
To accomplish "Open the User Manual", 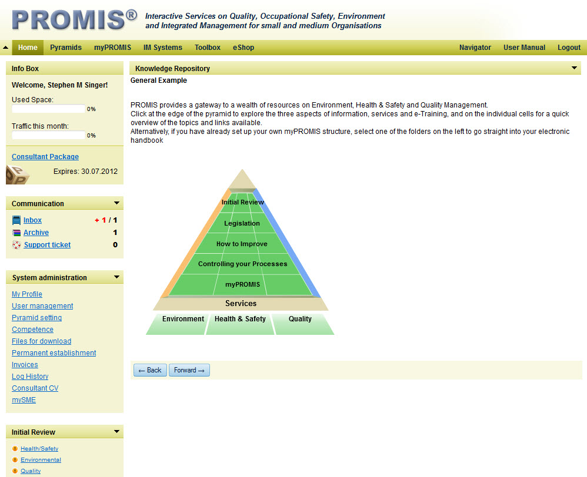I will 524,48.
